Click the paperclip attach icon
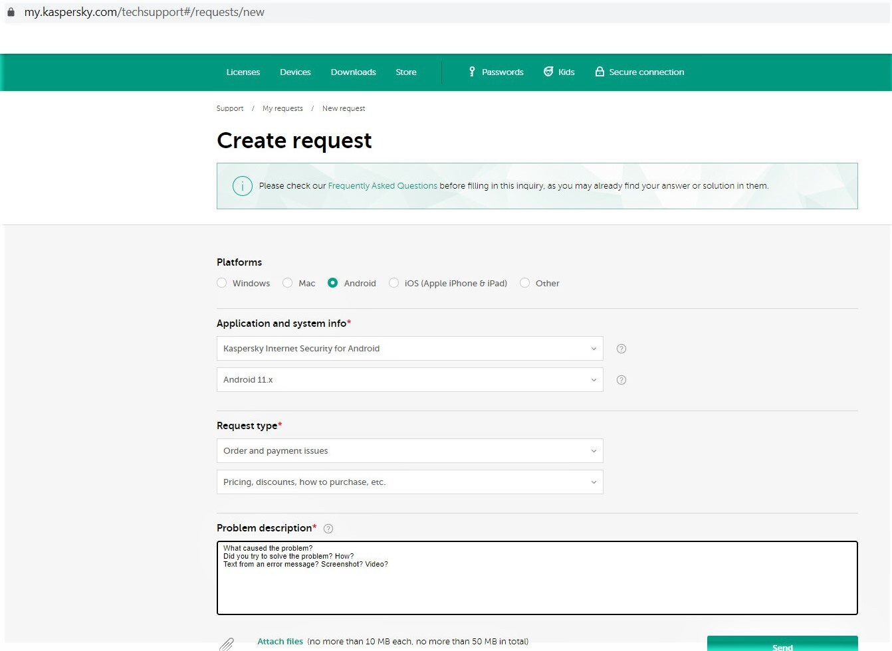Image resolution: width=892 pixels, height=651 pixels. (x=227, y=644)
